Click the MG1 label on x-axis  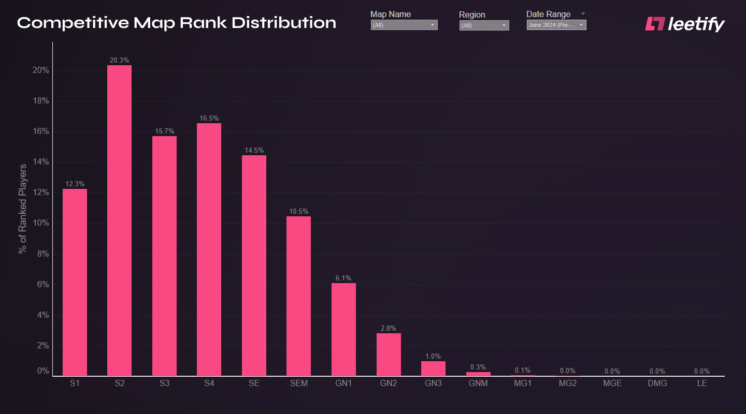pyautogui.click(x=523, y=383)
